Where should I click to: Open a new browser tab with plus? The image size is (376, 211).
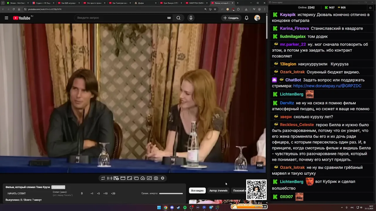pyautogui.click(x=238, y=3)
